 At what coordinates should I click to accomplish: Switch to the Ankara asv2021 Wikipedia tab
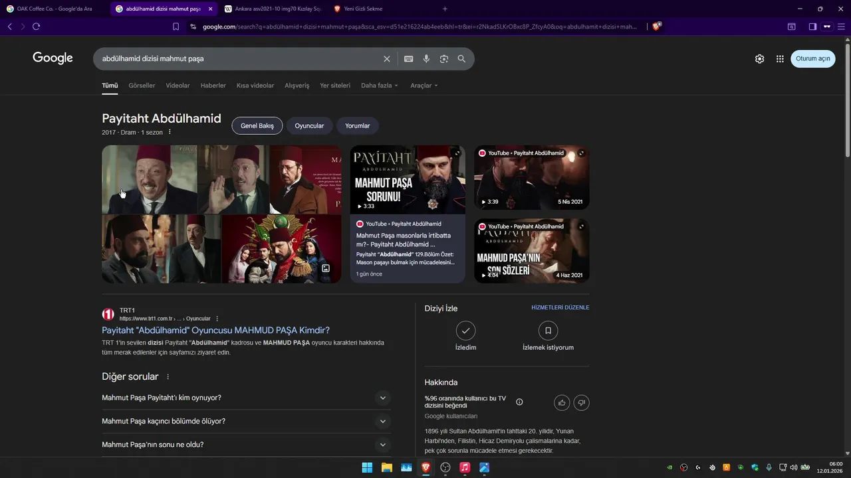[x=273, y=9]
